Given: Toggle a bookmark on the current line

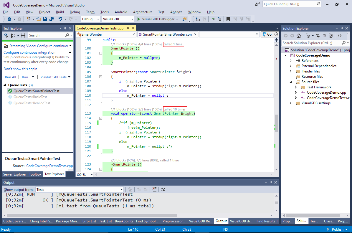Looking at the screenshot, I should [228, 19].
